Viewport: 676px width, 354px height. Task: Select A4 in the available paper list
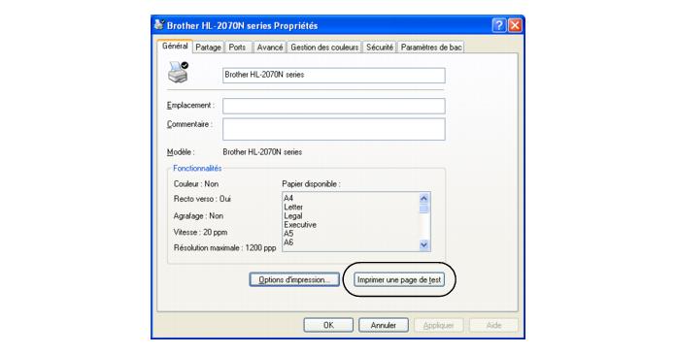[288, 198]
